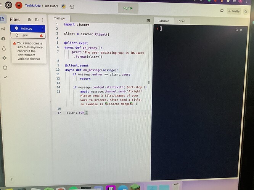The width and height of the screenshot is (254, 190).
Task: Create a new folder icon
Action: coord(37,19)
